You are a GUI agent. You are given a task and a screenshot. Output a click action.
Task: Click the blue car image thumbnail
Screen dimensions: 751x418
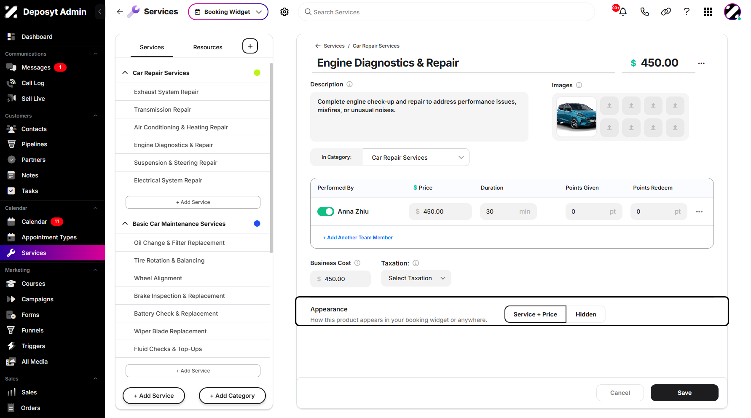click(576, 117)
